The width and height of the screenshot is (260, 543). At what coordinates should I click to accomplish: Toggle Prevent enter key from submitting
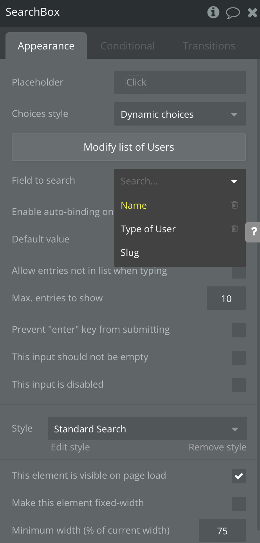tap(238, 330)
